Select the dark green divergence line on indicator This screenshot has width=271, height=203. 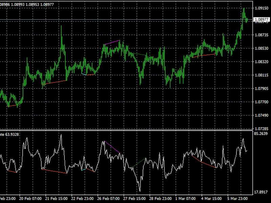[x=139, y=162]
